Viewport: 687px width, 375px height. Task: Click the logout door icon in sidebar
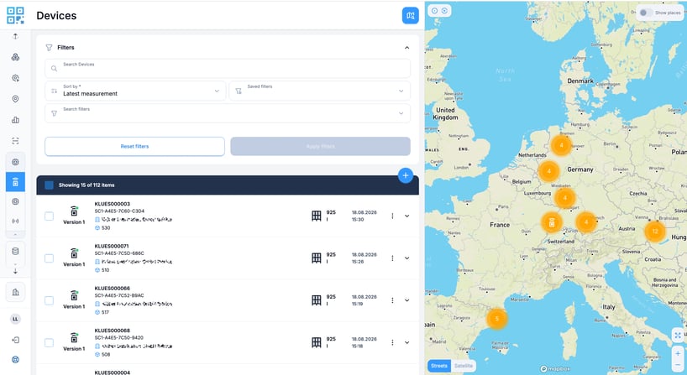click(15, 340)
